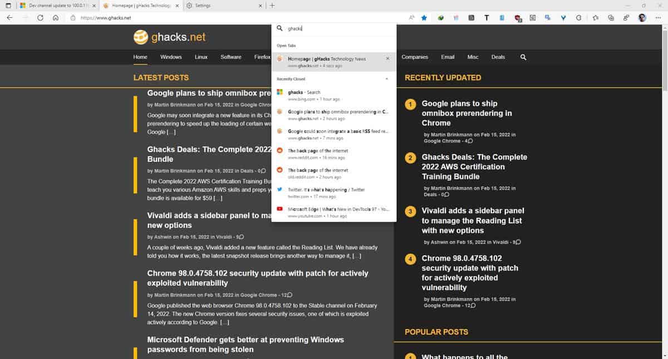Open a new tab with the plus icon
This screenshot has height=359, width=668.
[x=272, y=6]
